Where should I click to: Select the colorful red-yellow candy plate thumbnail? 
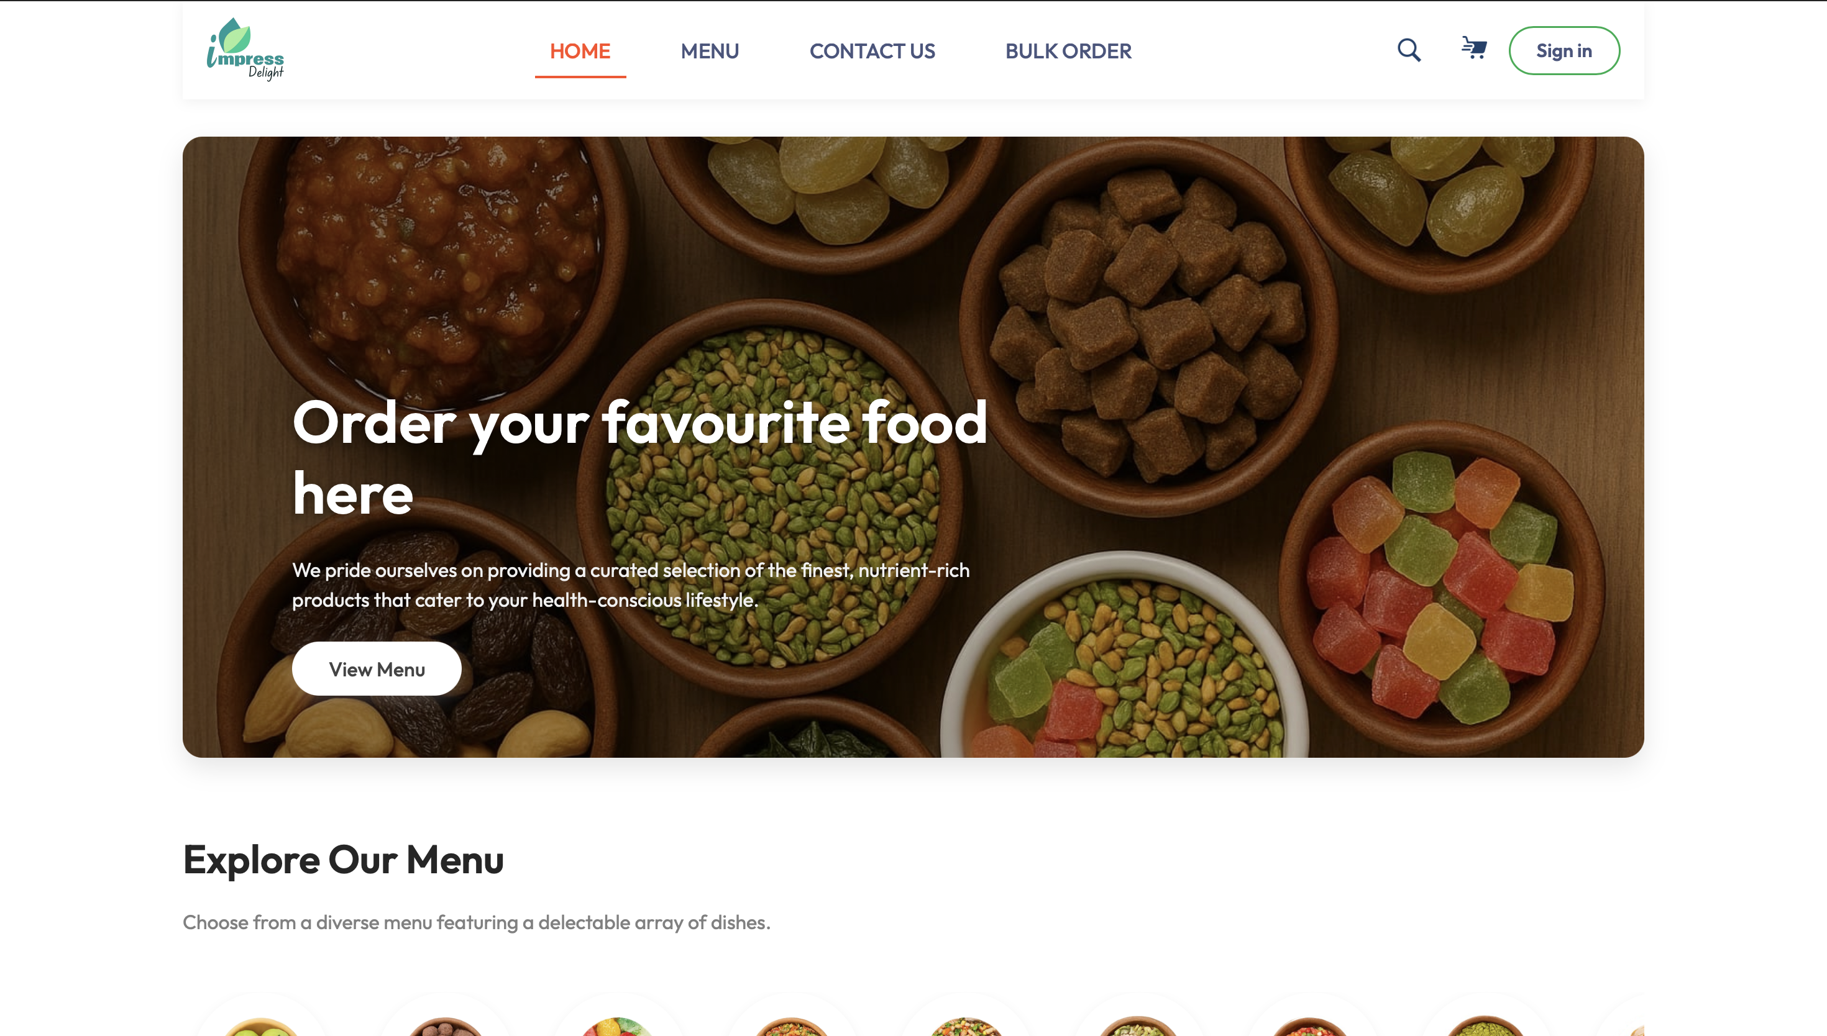[618, 1026]
